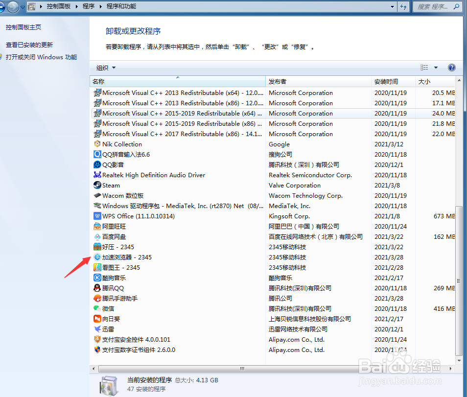The height and width of the screenshot is (397, 467).
Task: Click the 微信 icon
Action: tap(97, 308)
